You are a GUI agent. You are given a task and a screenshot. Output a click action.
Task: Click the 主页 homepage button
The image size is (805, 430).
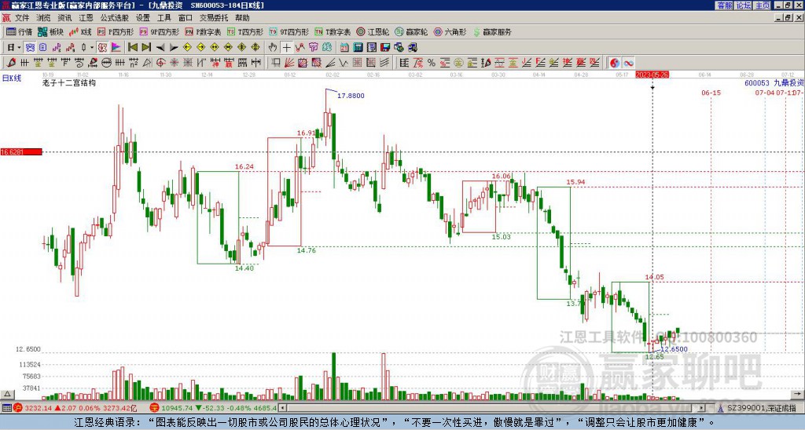(762, 5)
